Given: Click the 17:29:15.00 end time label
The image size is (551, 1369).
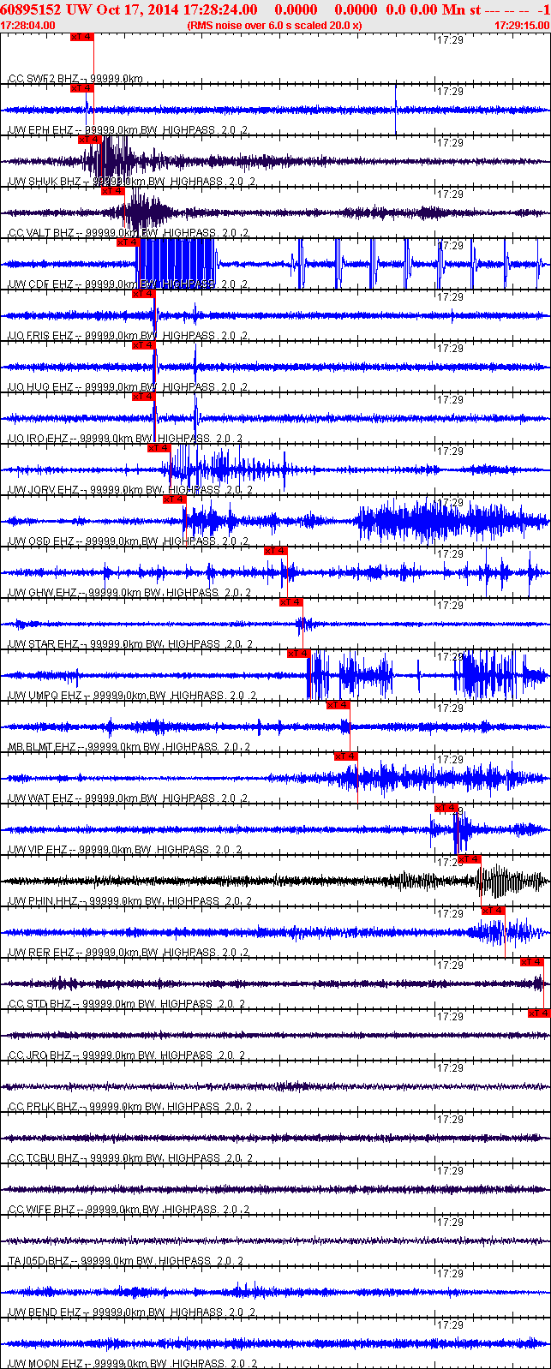Looking at the screenshot, I should (522, 25).
